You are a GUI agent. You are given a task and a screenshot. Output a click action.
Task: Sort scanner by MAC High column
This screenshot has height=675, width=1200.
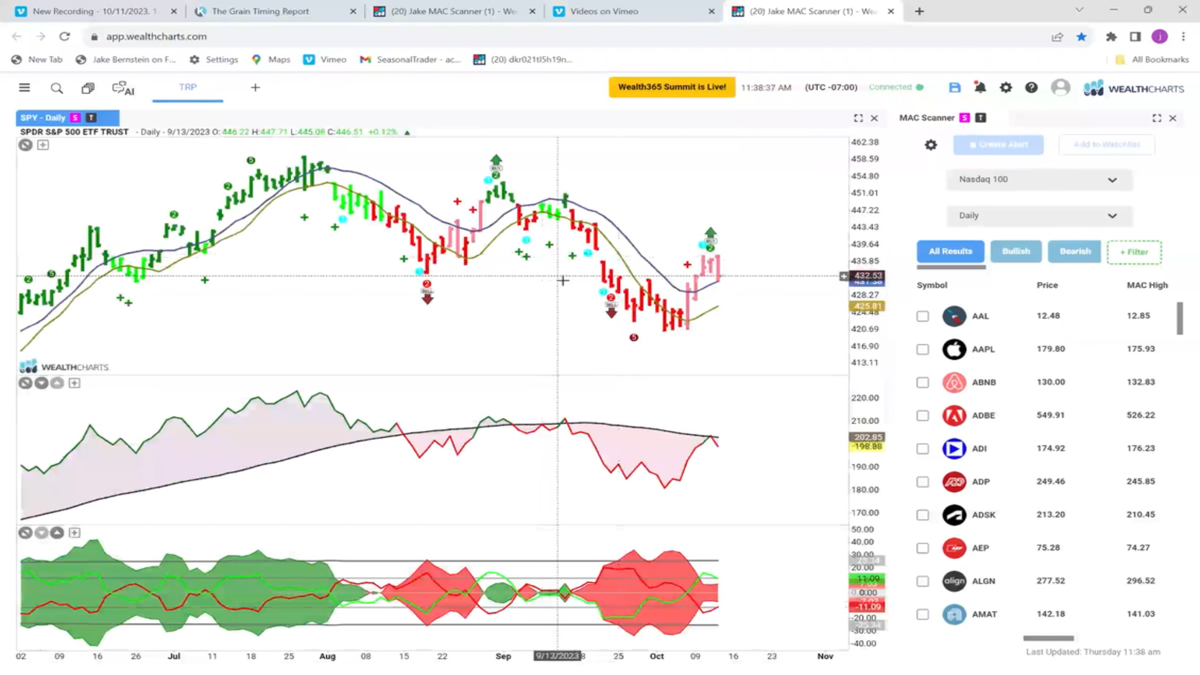point(1147,285)
